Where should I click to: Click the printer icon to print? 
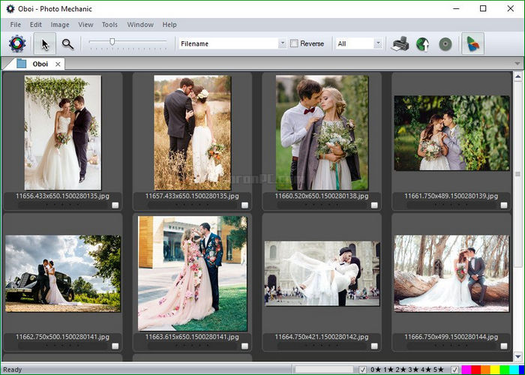[400, 43]
